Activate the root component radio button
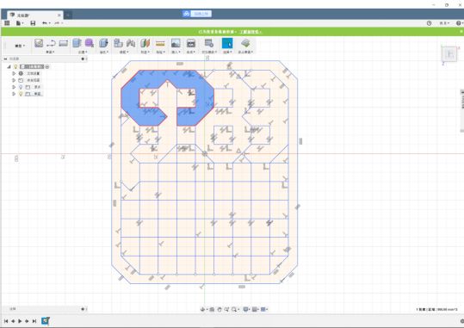Viewport: 464px width, 328px height. click(x=47, y=67)
